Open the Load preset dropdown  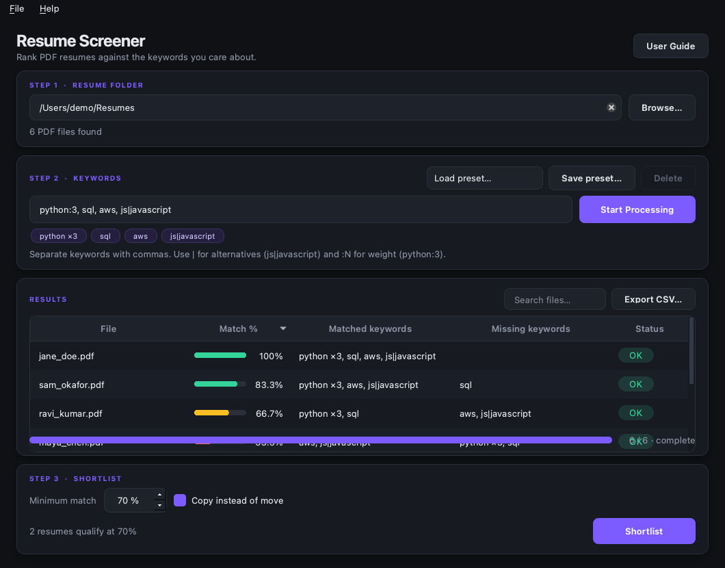[x=484, y=178]
